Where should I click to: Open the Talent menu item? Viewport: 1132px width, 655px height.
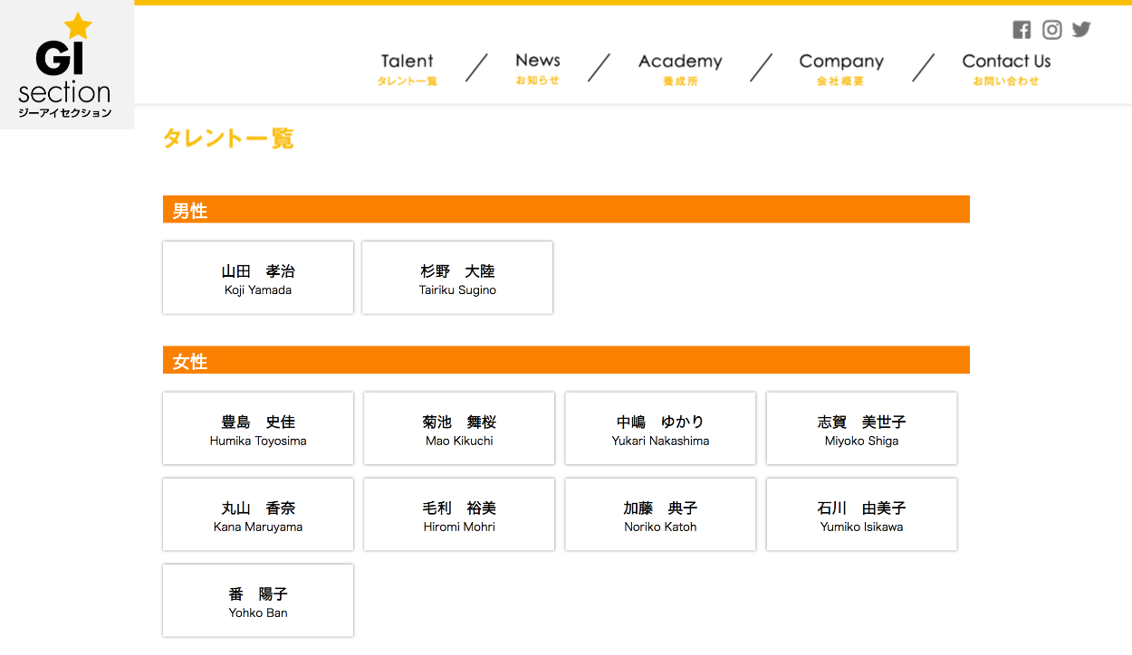pos(407,69)
